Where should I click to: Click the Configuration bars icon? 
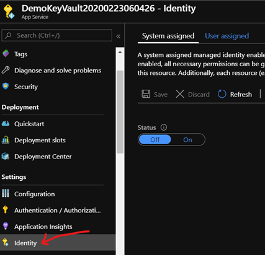(x=6, y=193)
